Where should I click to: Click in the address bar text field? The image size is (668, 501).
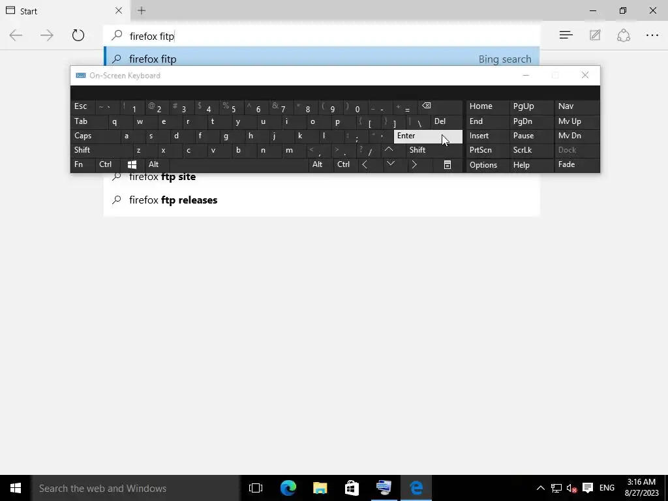click(322, 36)
